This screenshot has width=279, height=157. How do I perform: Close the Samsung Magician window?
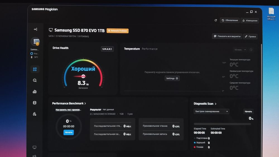tap(256, 12)
